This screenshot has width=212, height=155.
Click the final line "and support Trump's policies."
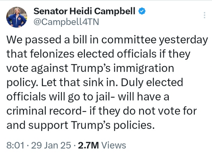tap(80, 125)
